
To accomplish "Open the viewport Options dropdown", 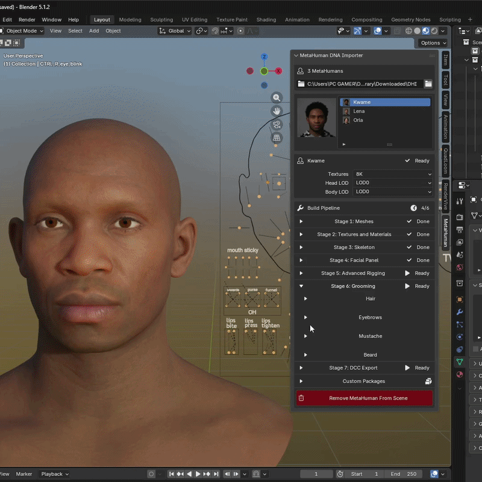I will tap(433, 43).
